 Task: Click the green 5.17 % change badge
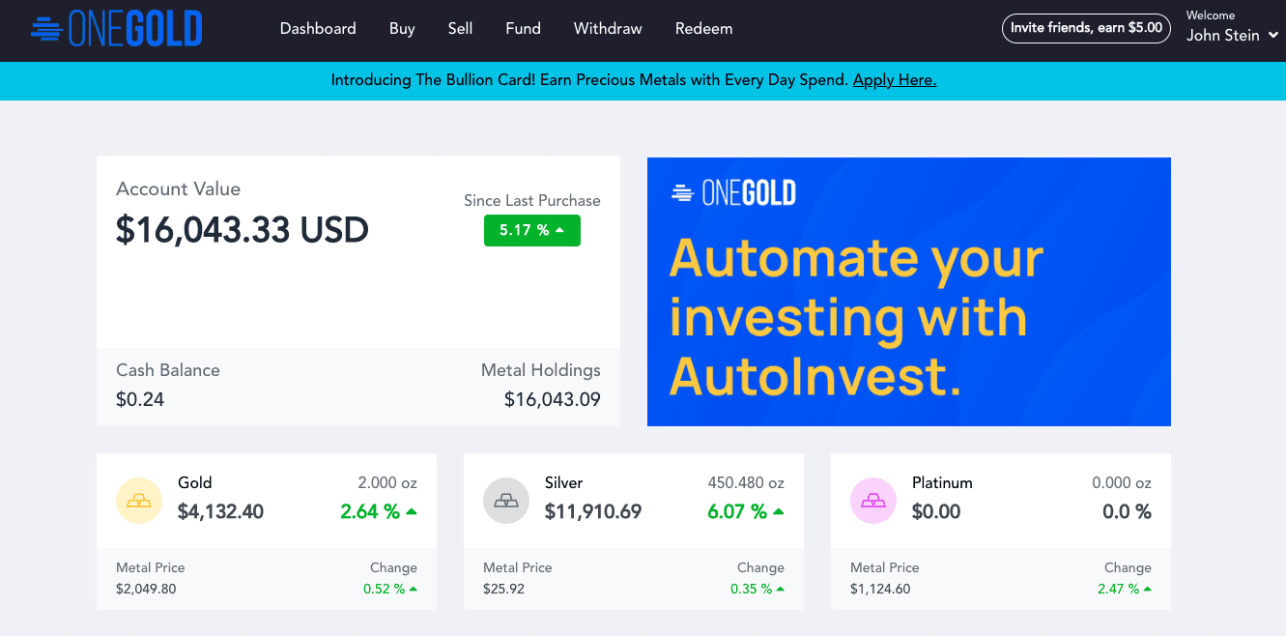click(532, 230)
